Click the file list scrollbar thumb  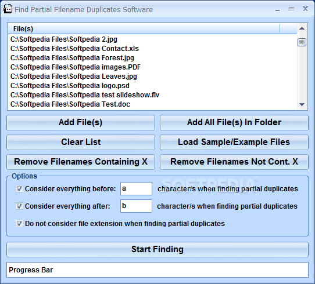(x=302, y=42)
